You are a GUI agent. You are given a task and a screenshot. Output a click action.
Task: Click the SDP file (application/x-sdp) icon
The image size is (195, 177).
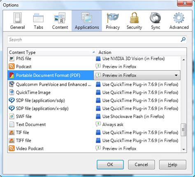(12, 108)
